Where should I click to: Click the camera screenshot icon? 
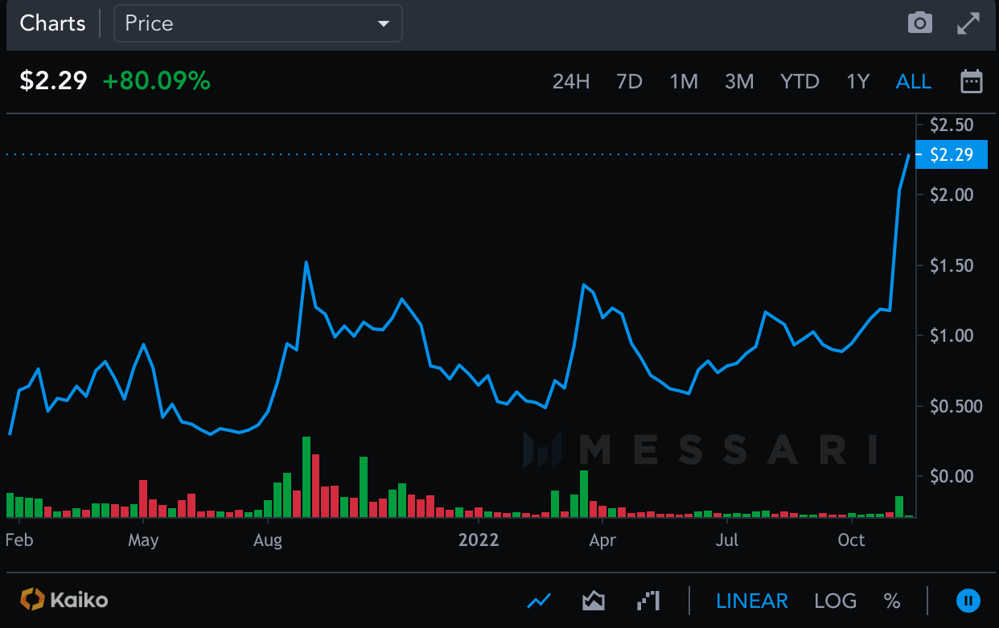[x=919, y=23]
